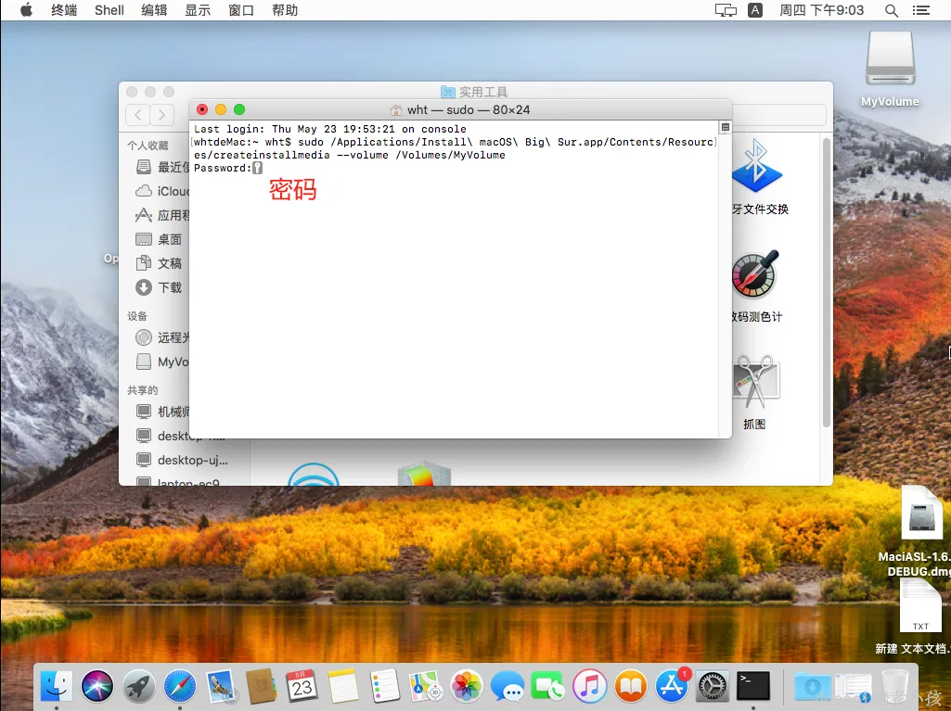951x711 pixels.
Task: Open Photos from the Dock
Action: click(x=467, y=686)
